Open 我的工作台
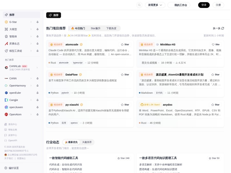 179,5
